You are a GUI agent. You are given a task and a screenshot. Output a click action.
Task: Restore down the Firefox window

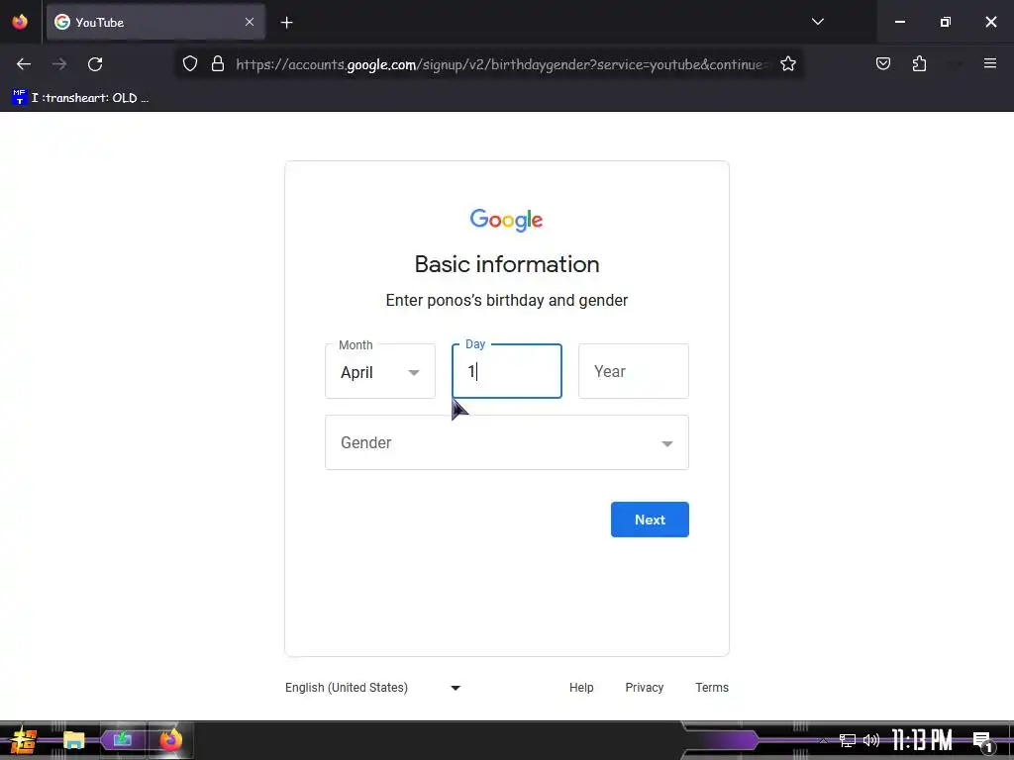coord(945,22)
